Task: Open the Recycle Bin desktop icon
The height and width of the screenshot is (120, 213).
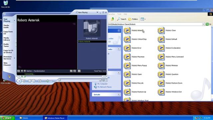Action: pyautogui.click(x=6, y=4)
